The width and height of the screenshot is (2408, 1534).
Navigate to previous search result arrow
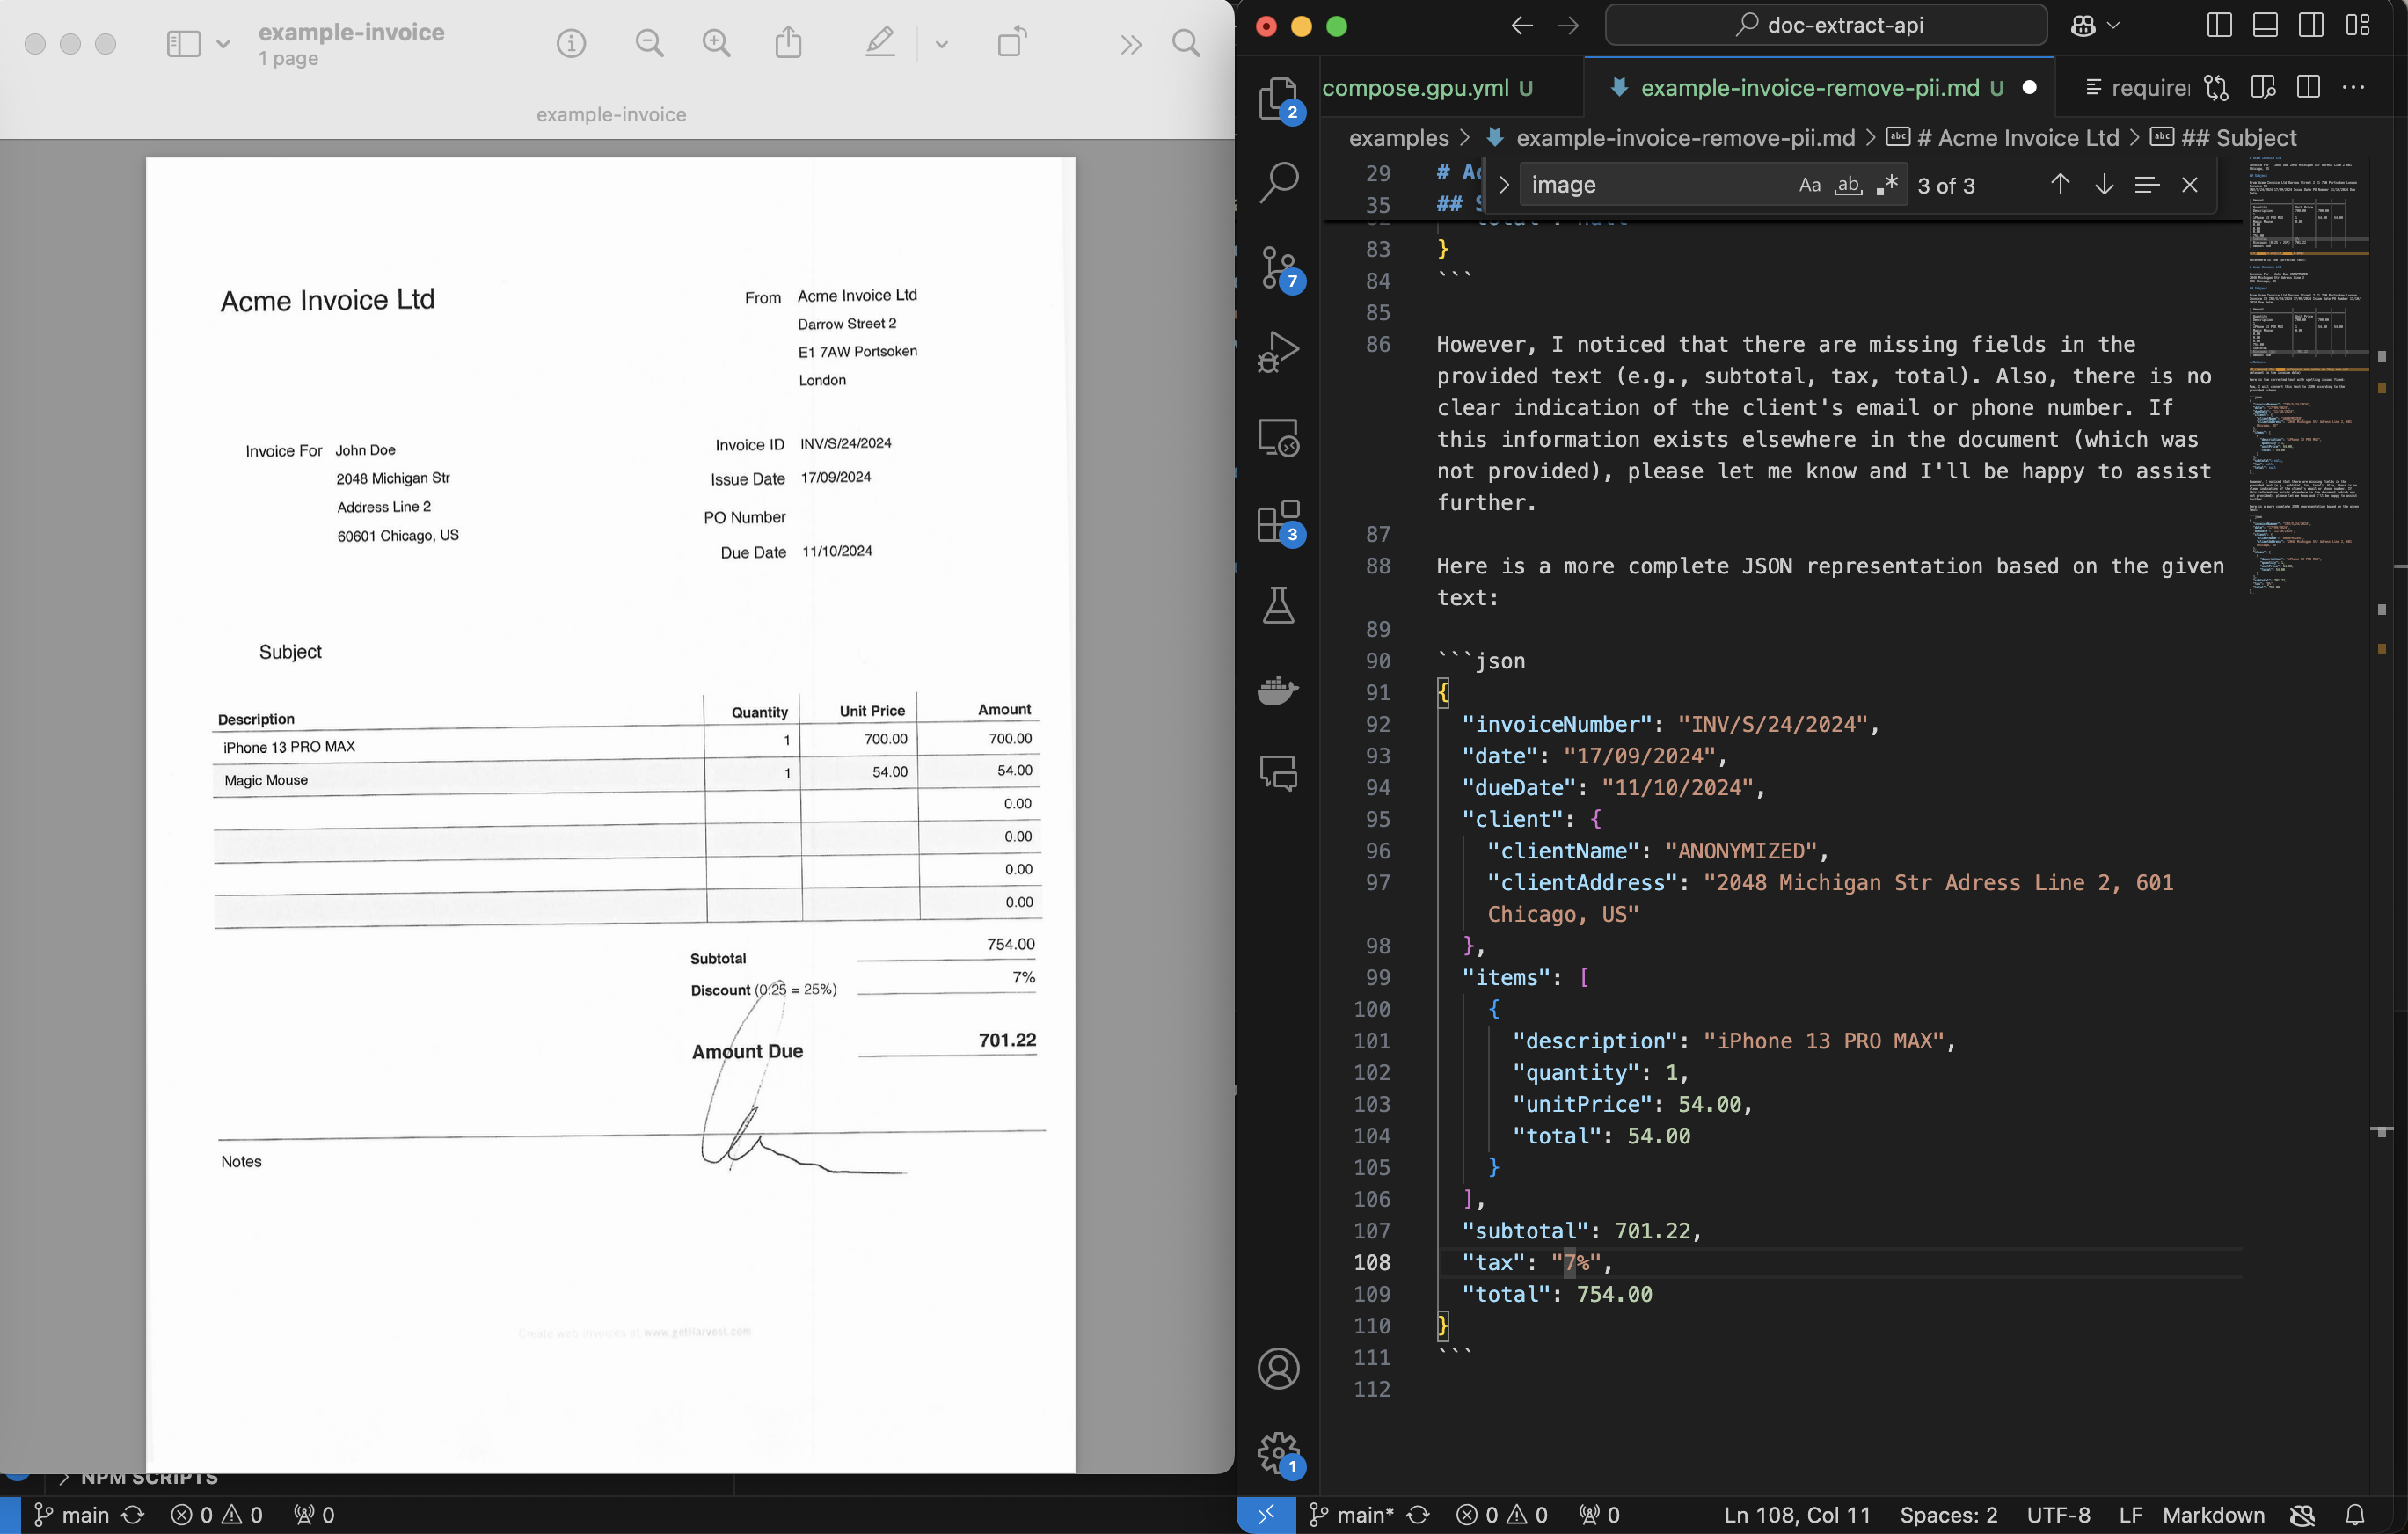tap(2061, 185)
